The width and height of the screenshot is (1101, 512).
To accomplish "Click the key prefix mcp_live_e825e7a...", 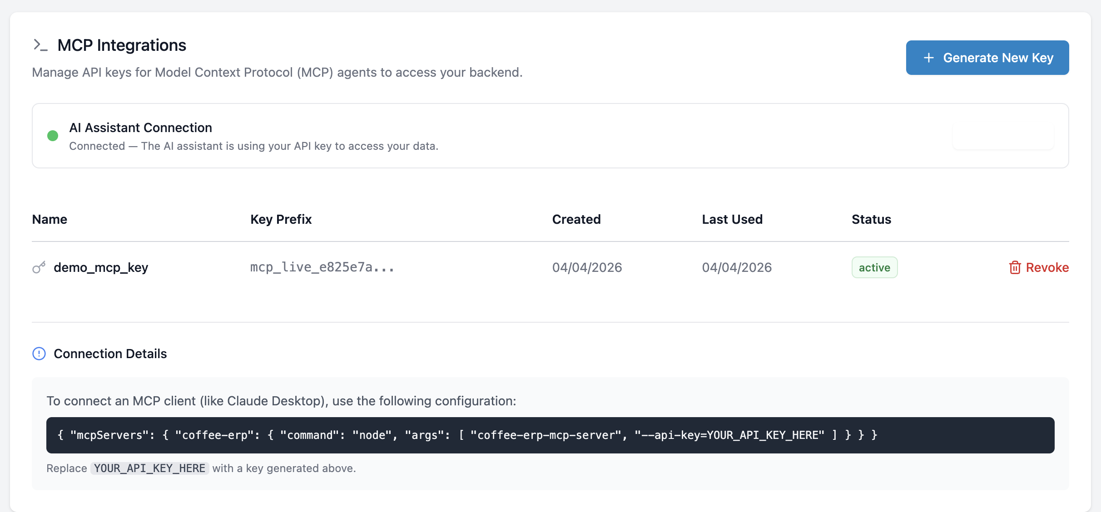I will (x=322, y=267).
